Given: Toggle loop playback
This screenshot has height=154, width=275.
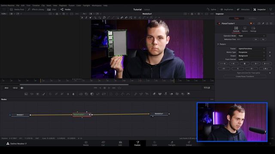Looking at the screenshot, I should point(119,88).
